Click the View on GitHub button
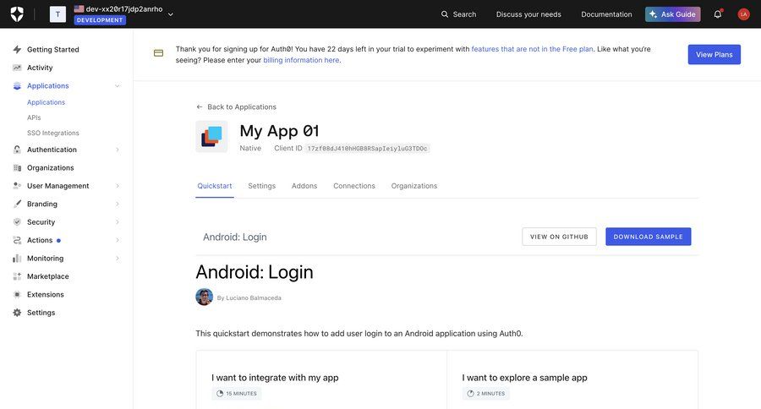Image resolution: width=761 pixels, height=409 pixels. pyautogui.click(x=559, y=237)
